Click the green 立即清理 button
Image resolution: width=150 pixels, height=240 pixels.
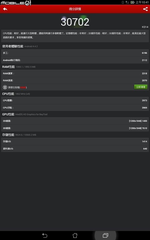tap(141, 87)
